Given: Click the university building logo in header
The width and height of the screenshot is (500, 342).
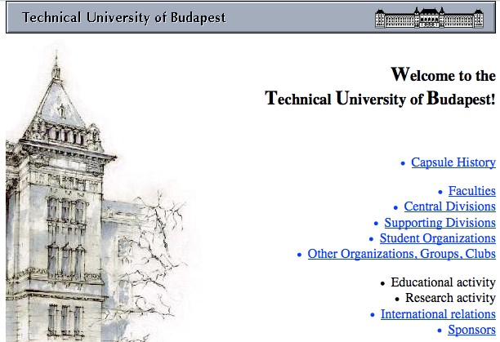Looking at the screenshot, I should point(429,17).
